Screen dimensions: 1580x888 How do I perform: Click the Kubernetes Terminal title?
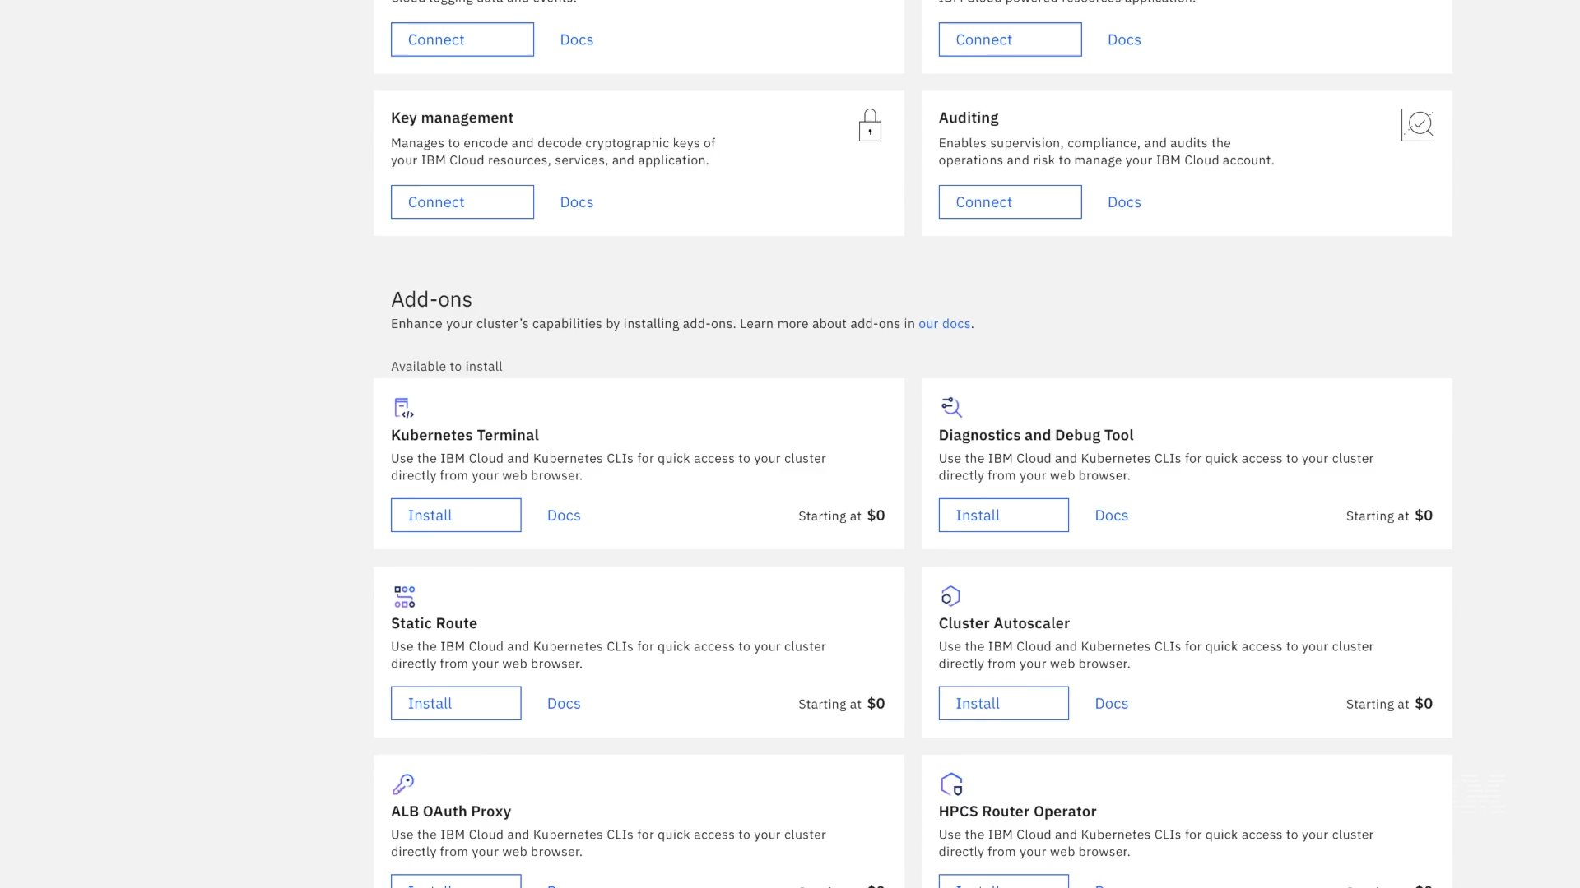(x=465, y=435)
